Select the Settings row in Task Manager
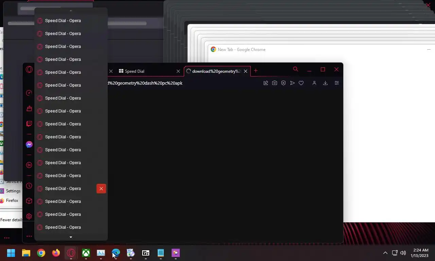 pos(11,191)
